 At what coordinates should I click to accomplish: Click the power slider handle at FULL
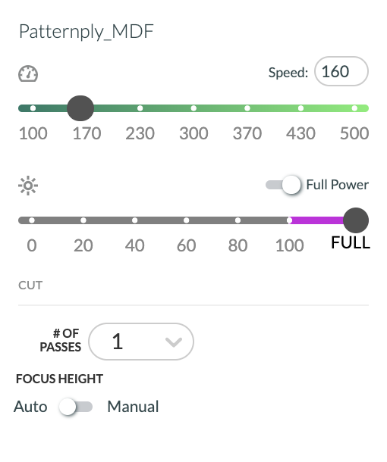point(356,220)
